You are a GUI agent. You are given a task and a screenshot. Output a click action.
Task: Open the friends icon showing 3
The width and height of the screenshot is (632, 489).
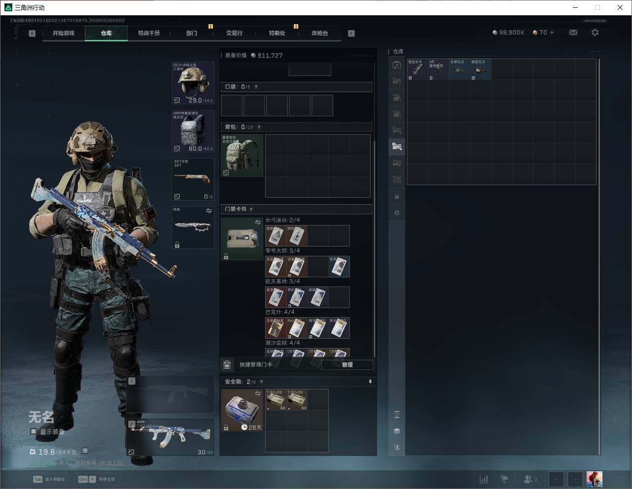[530, 479]
